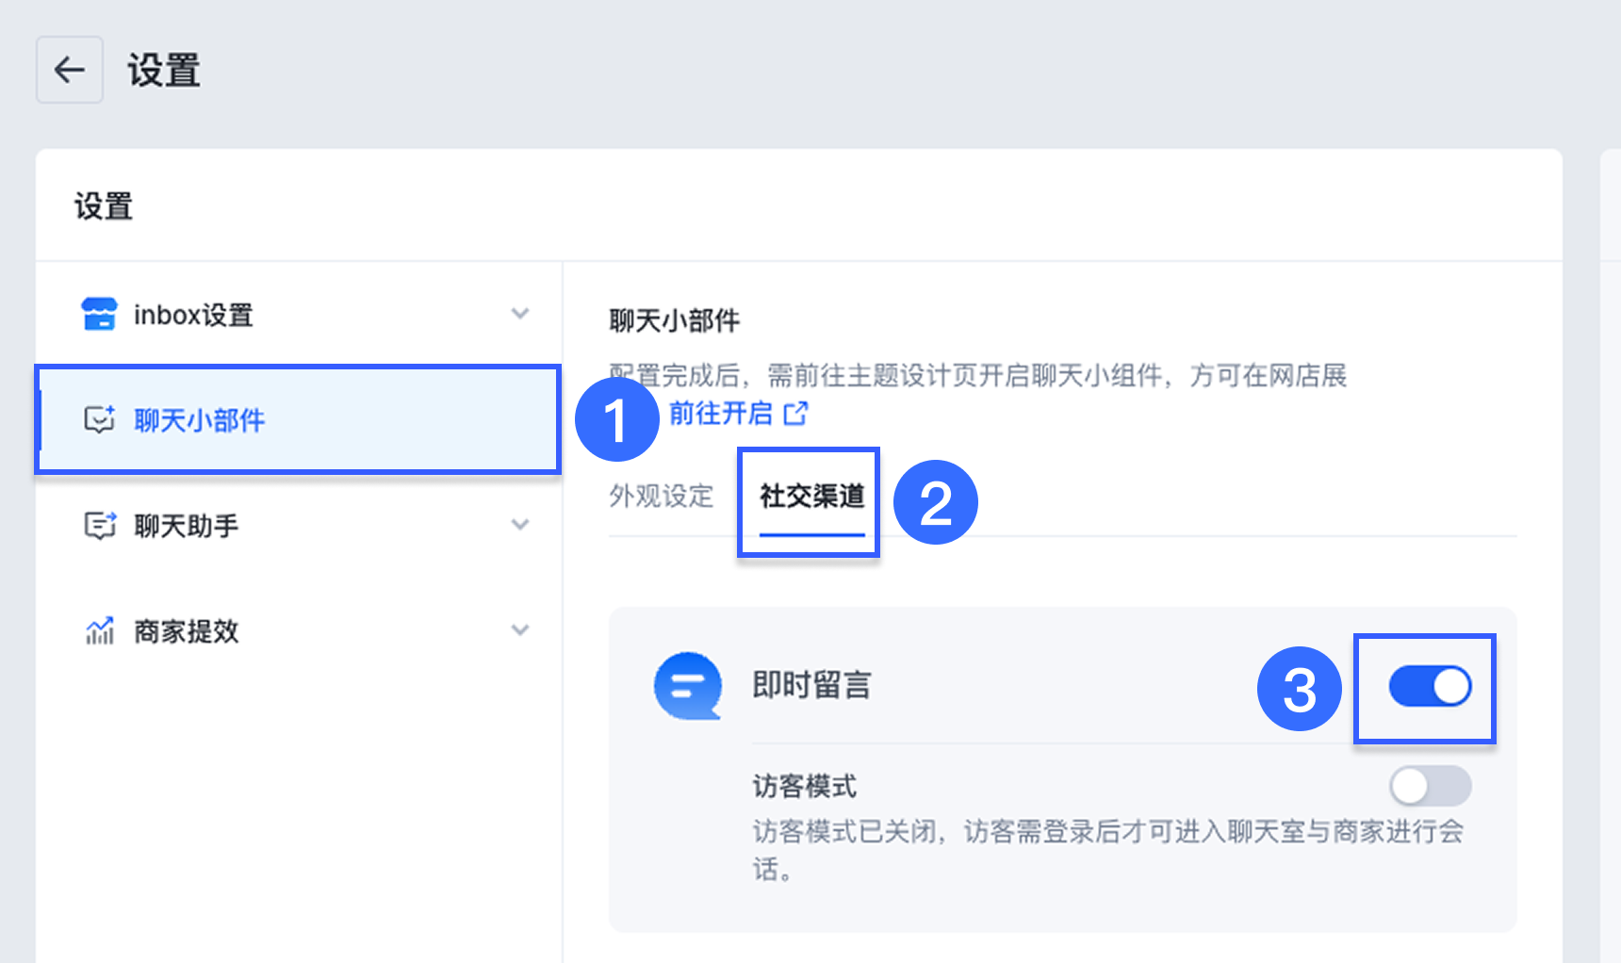Click the 聊天助手 sidebar icon

[x=99, y=525]
